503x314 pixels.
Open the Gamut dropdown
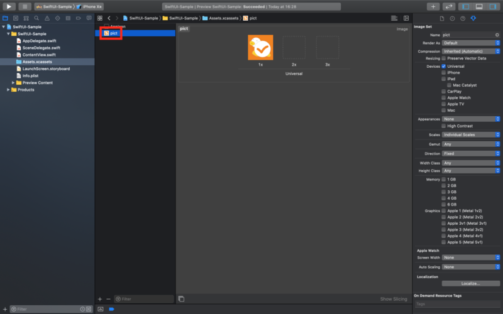471,144
